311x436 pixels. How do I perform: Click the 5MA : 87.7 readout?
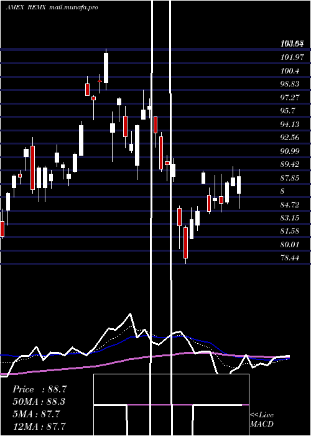coord(36,414)
